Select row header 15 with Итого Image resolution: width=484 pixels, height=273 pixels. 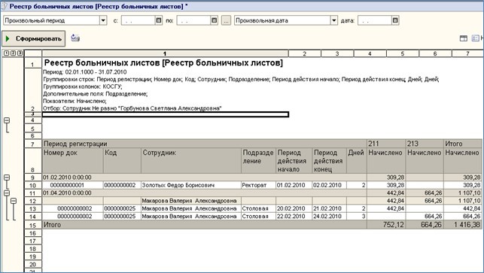[32, 225]
